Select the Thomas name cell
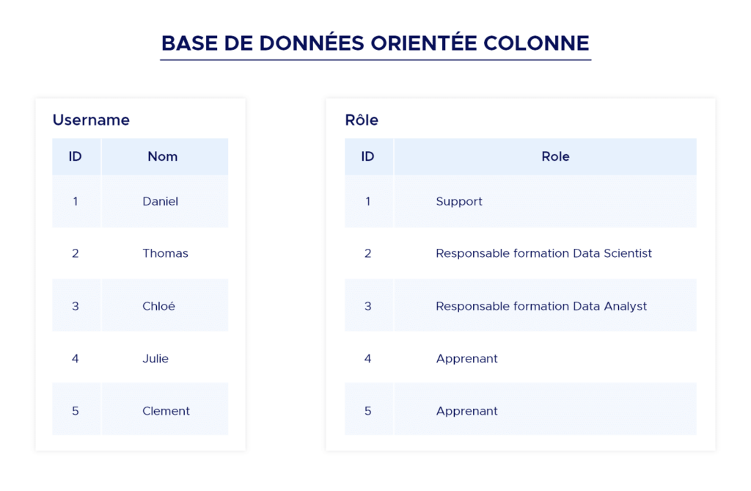The width and height of the screenshot is (751, 491). [x=165, y=253]
